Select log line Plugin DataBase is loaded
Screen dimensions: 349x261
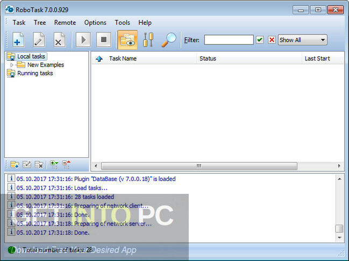96,179
